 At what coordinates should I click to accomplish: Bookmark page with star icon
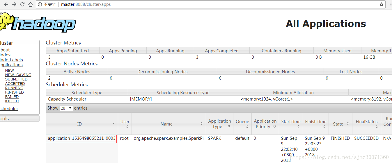382,4
